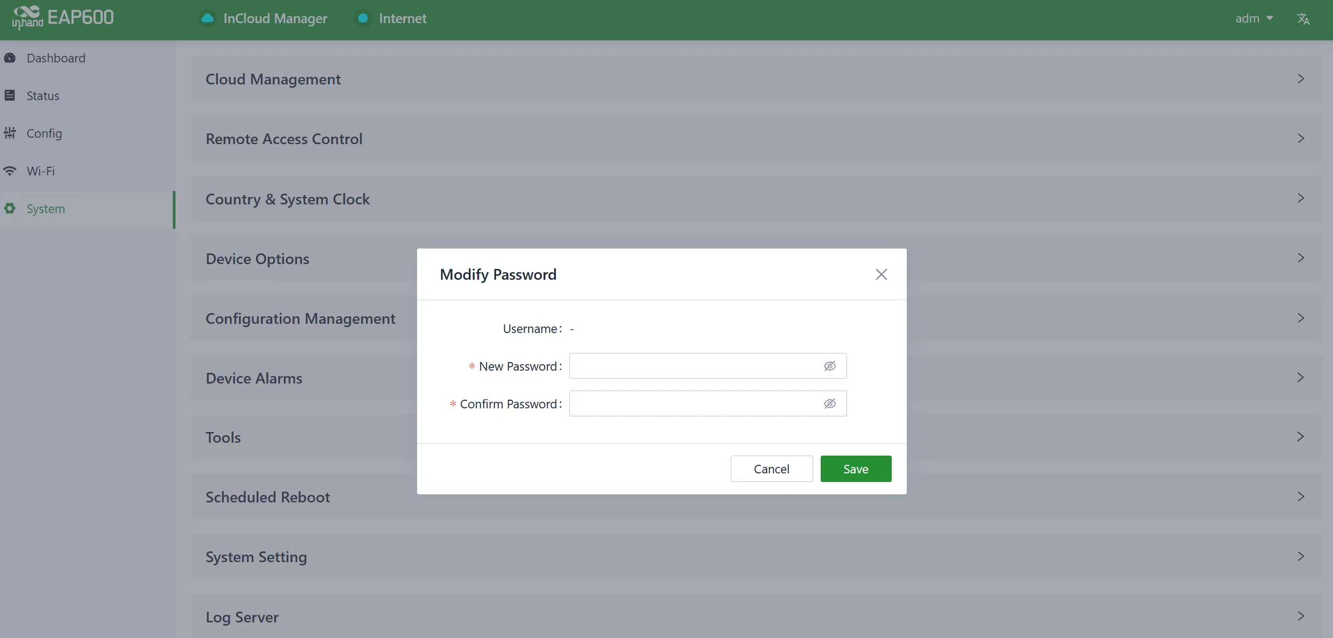
Task: Click the Configuration Management heading
Action: pos(300,318)
